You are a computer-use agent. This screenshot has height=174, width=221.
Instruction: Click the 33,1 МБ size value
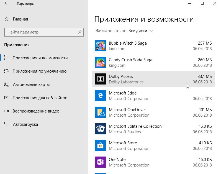(x=205, y=76)
